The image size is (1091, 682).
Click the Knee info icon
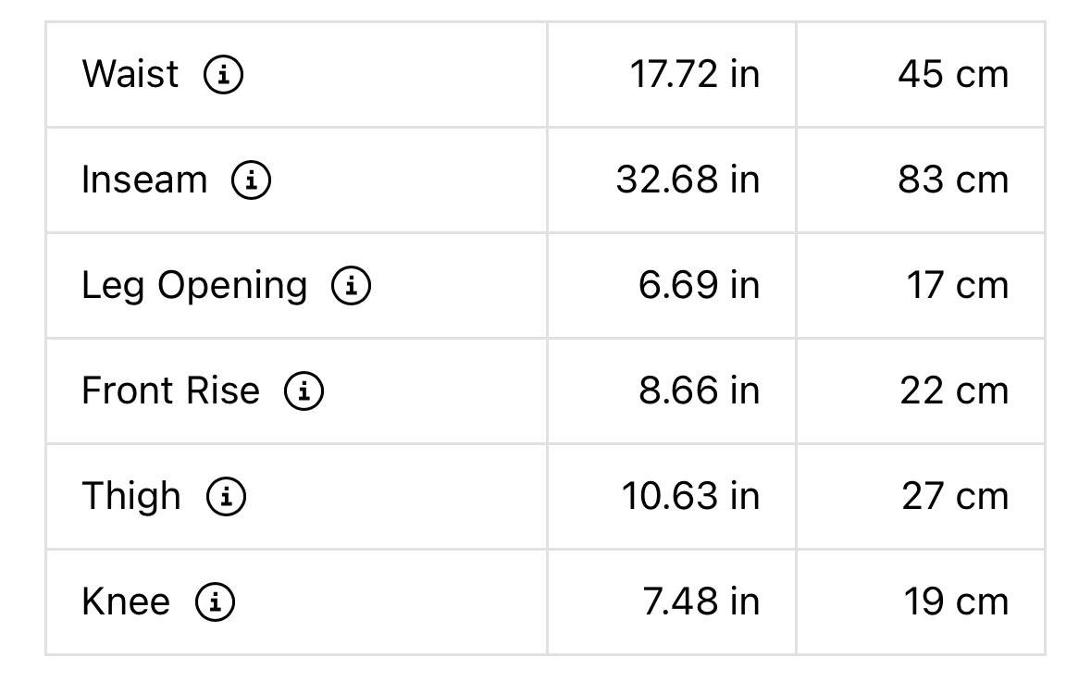[x=215, y=602]
